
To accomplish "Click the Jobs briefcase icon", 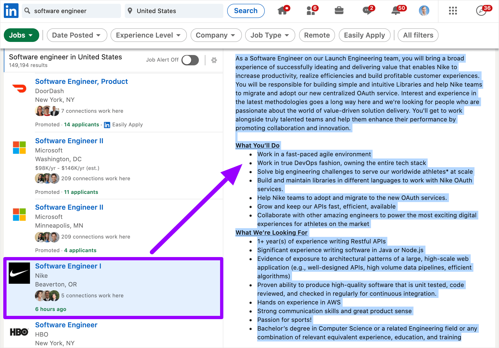I will tap(339, 11).
